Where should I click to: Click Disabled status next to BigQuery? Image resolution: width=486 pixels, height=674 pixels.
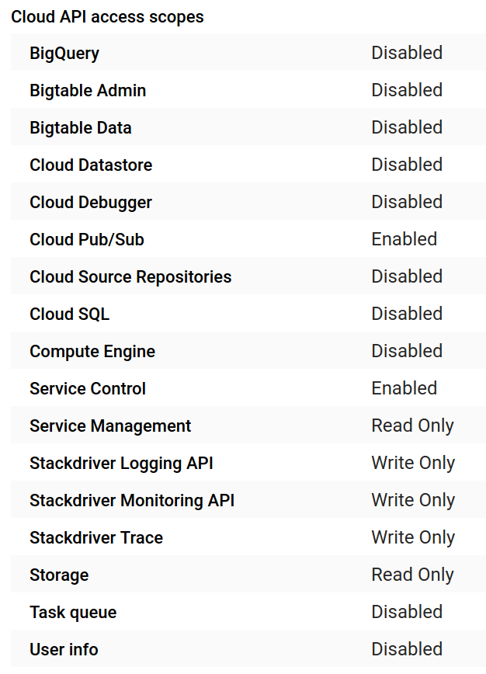click(x=407, y=53)
